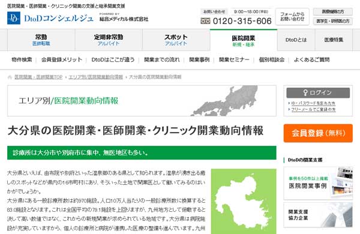Open the 医院開業事例 sidebar banner
The height and width of the screenshot is (234, 360).
318,183
